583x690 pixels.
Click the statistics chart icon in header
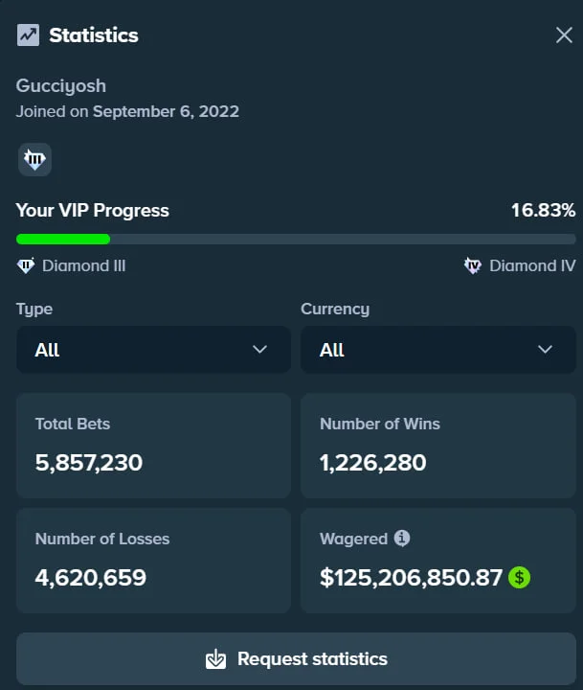click(x=28, y=35)
